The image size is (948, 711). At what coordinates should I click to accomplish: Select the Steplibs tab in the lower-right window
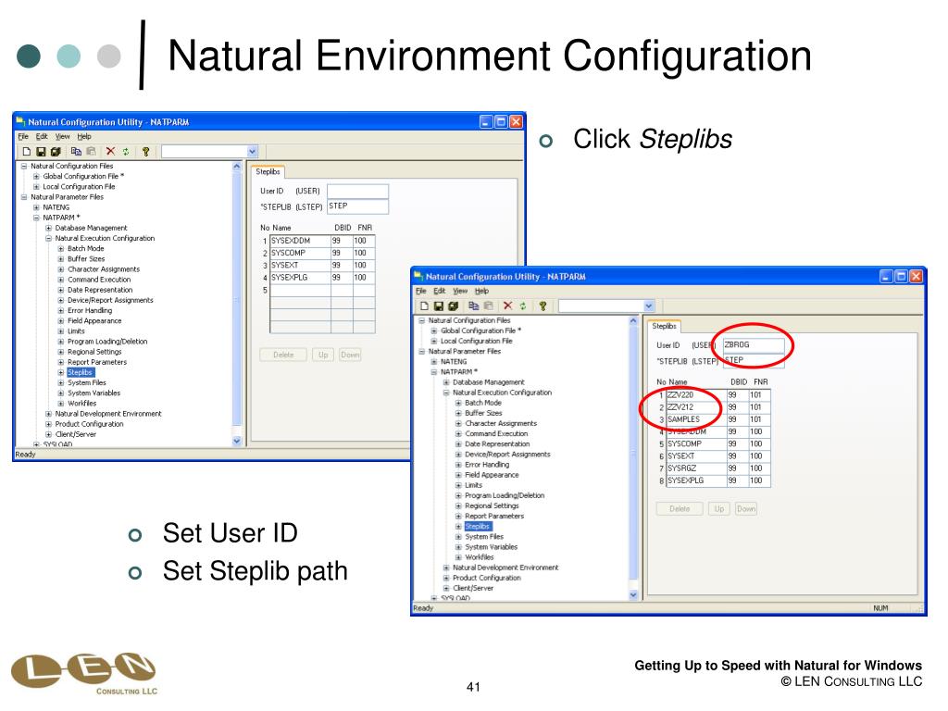[x=664, y=326]
